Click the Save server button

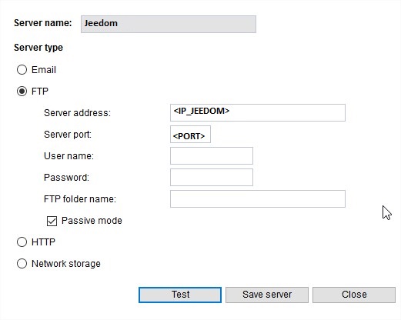(267, 295)
